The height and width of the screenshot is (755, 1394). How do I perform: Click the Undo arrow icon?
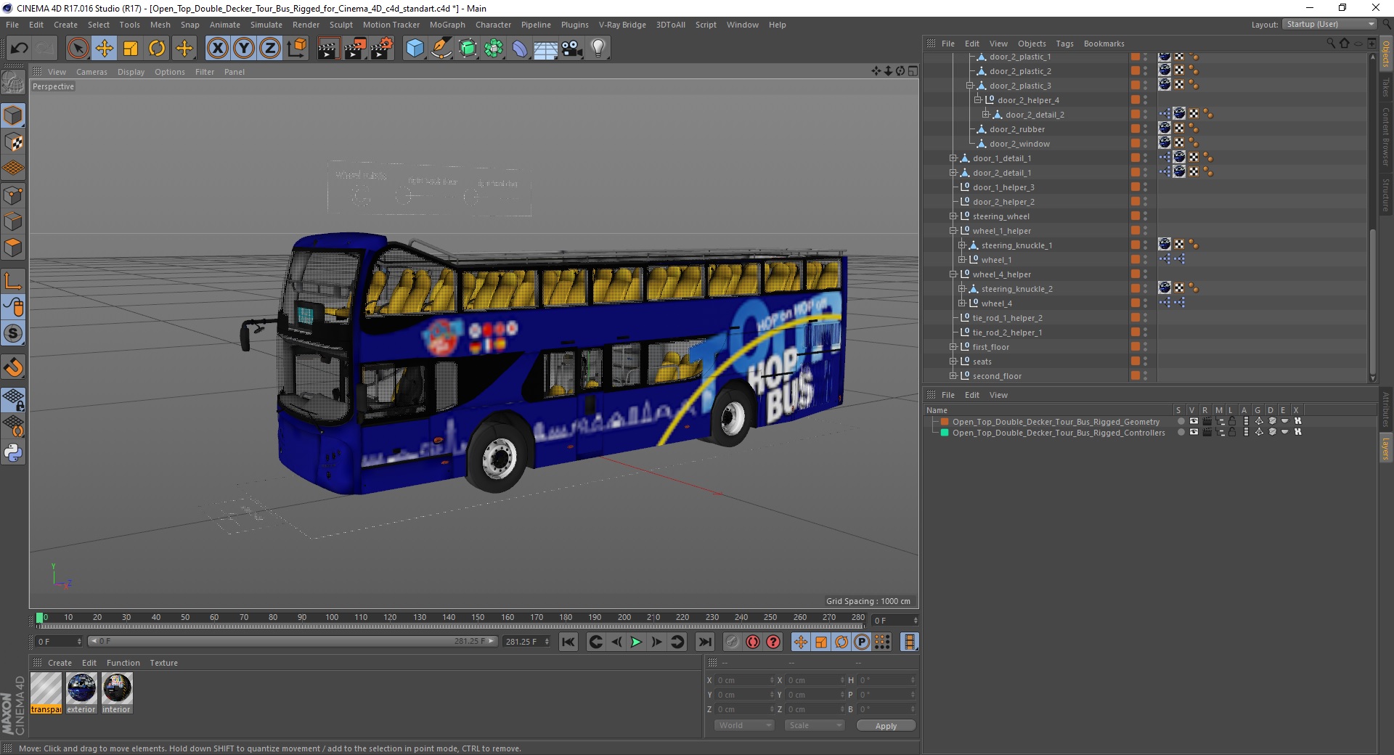[20, 49]
